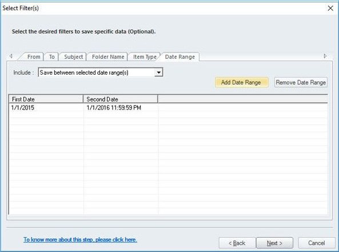This screenshot has height=252, width=339.
Task: Cancel the Select Filter(s) dialog
Action: coord(317,243)
